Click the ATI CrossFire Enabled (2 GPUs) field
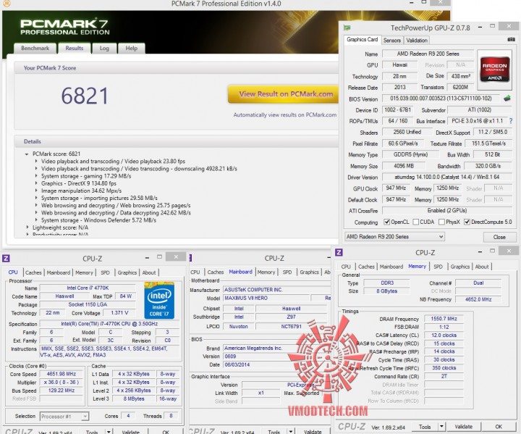This screenshot has height=434, width=521. [447, 211]
